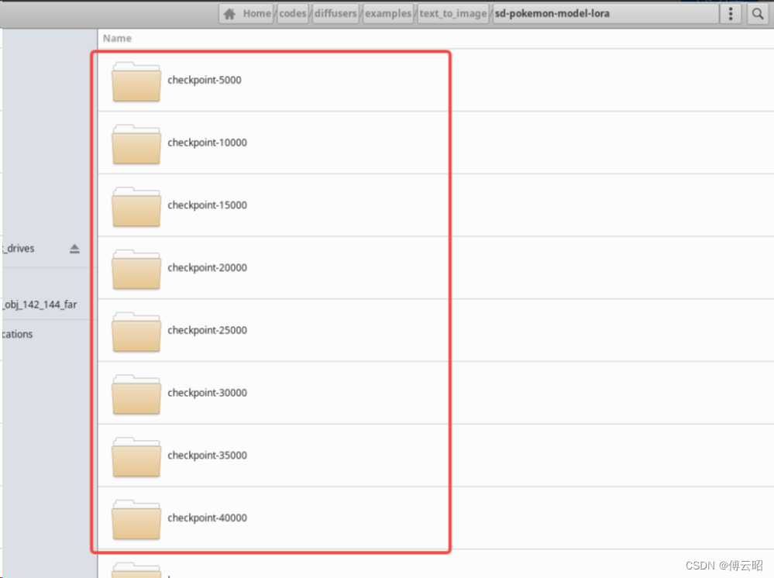The width and height of the screenshot is (774, 578).
Task: Open the _obj_142_144_far sidebar location
Action: (39, 304)
